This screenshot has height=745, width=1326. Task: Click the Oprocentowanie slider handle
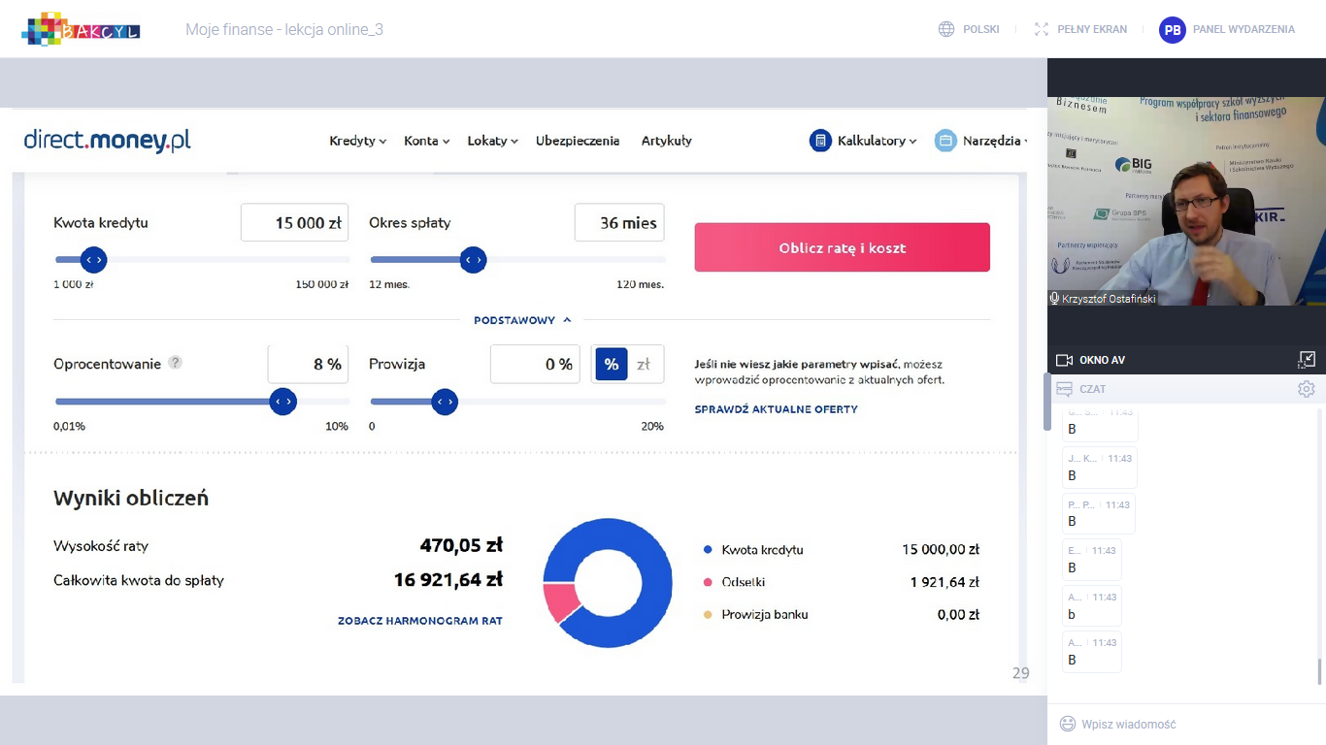pos(282,402)
